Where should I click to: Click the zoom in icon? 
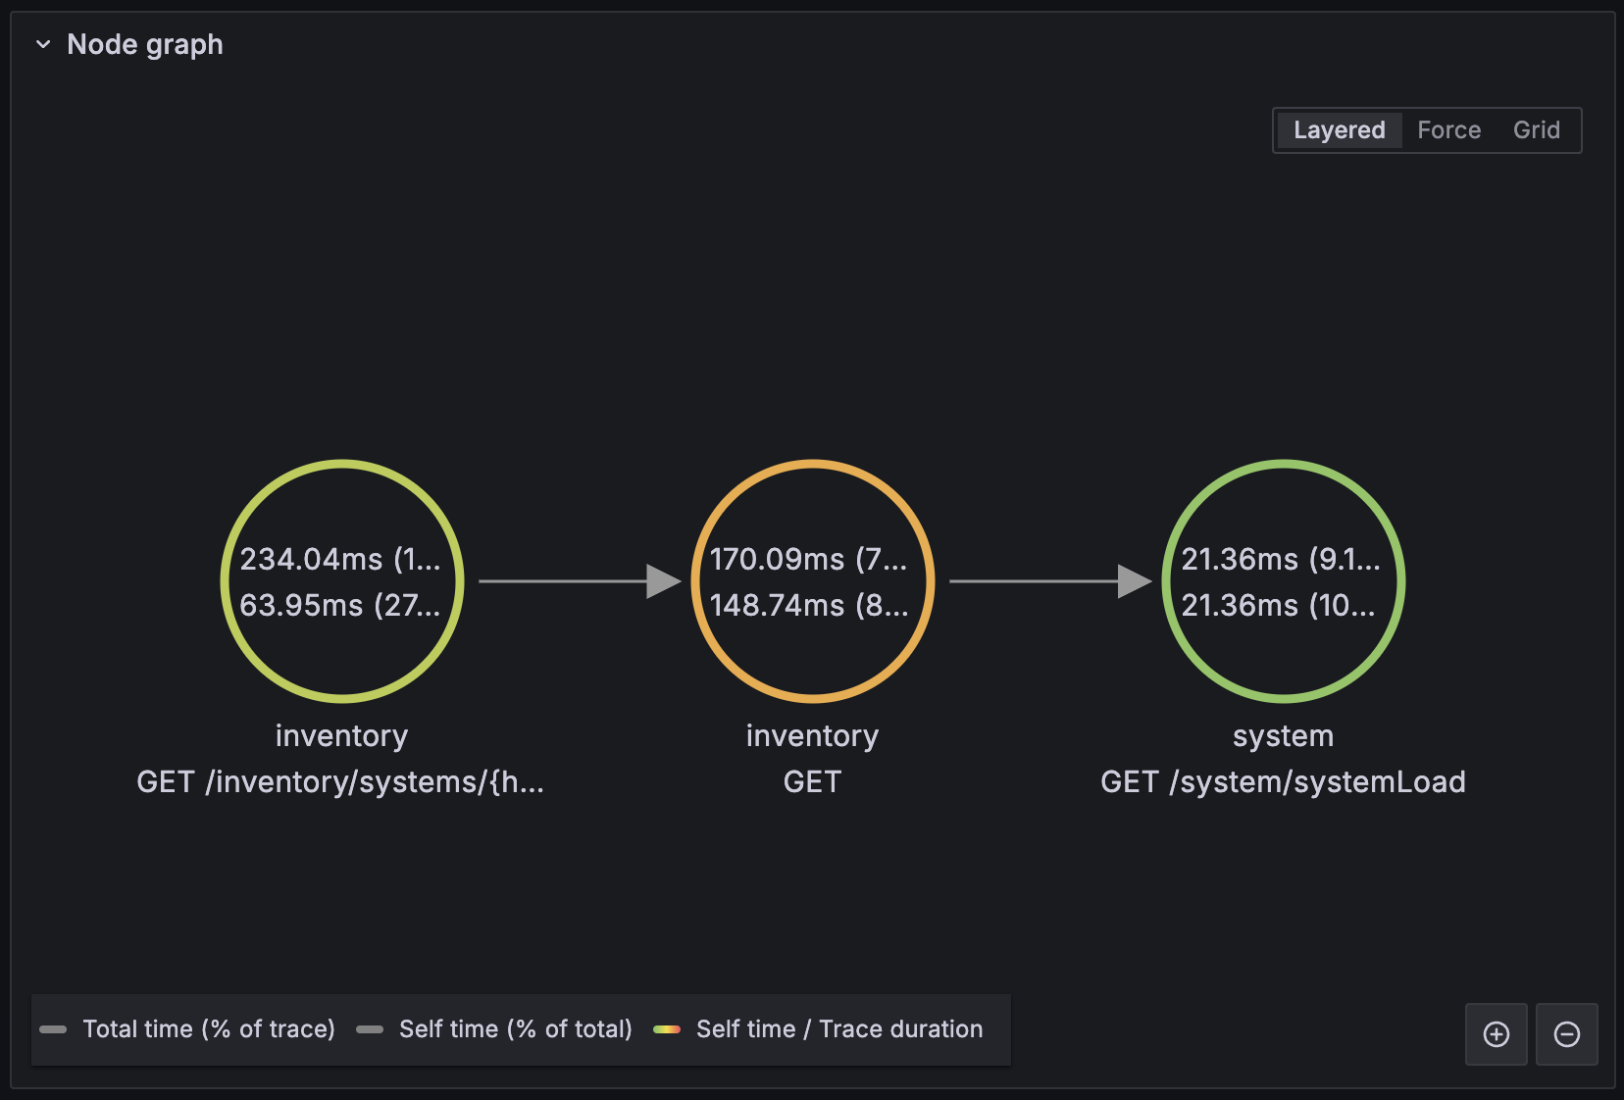[1496, 1033]
